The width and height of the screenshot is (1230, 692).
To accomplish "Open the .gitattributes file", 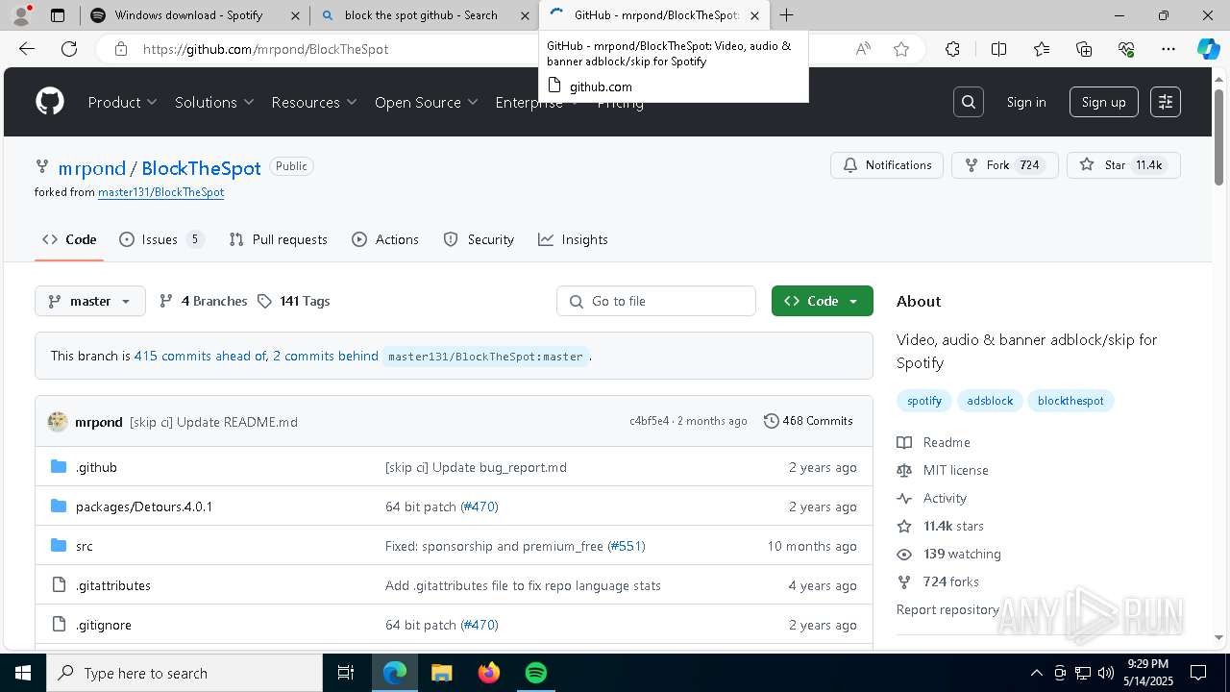I will point(113,585).
